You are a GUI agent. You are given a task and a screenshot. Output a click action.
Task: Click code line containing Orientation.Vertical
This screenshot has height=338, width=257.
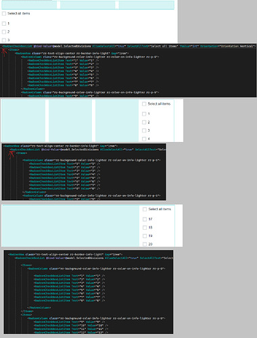pyautogui.click(x=128, y=46)
